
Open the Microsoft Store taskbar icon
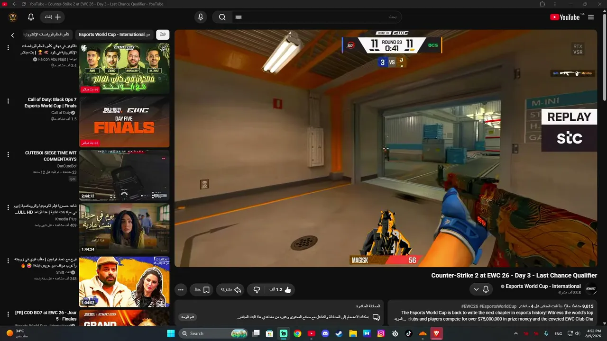270,333
